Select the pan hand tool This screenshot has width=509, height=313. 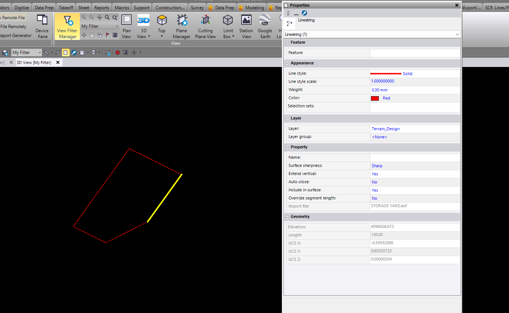point(92,35)
